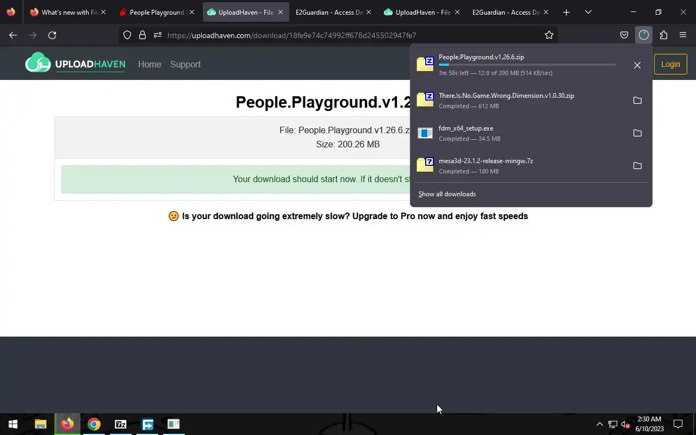The height and width of the screenshot is (435, 696).
Task: Click the Upgrade to Pro slow download message
Action: click(x=348, y=216)
